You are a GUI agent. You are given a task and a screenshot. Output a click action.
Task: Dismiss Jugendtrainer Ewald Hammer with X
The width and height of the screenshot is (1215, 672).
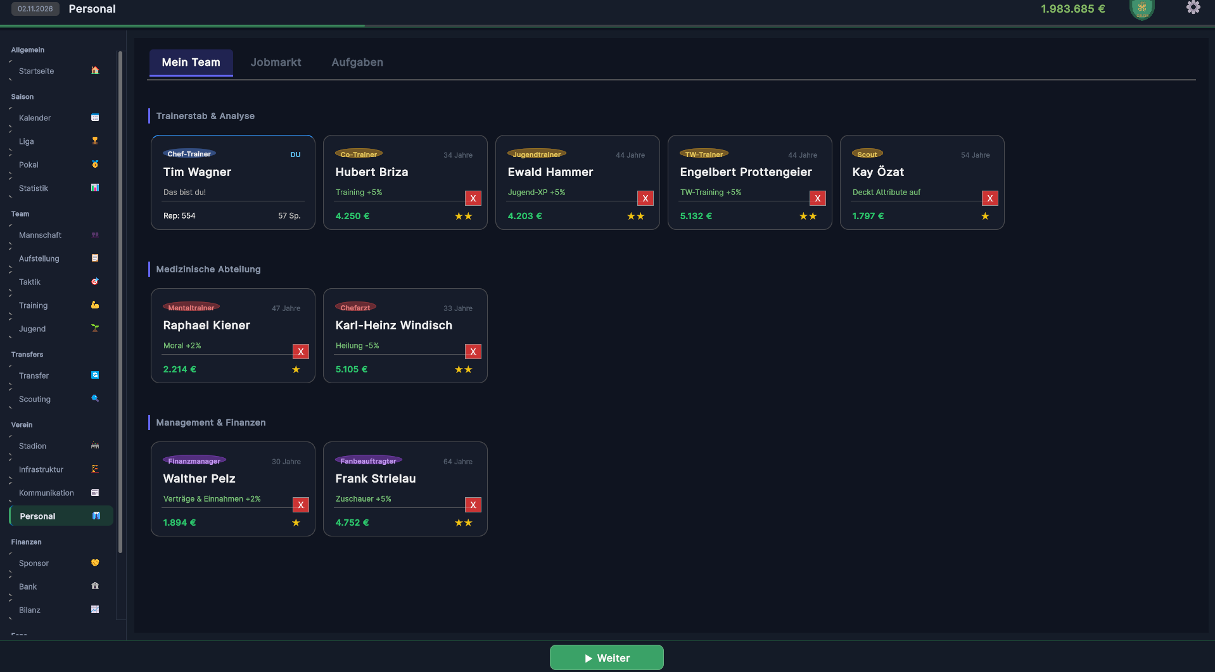[646, 198]
